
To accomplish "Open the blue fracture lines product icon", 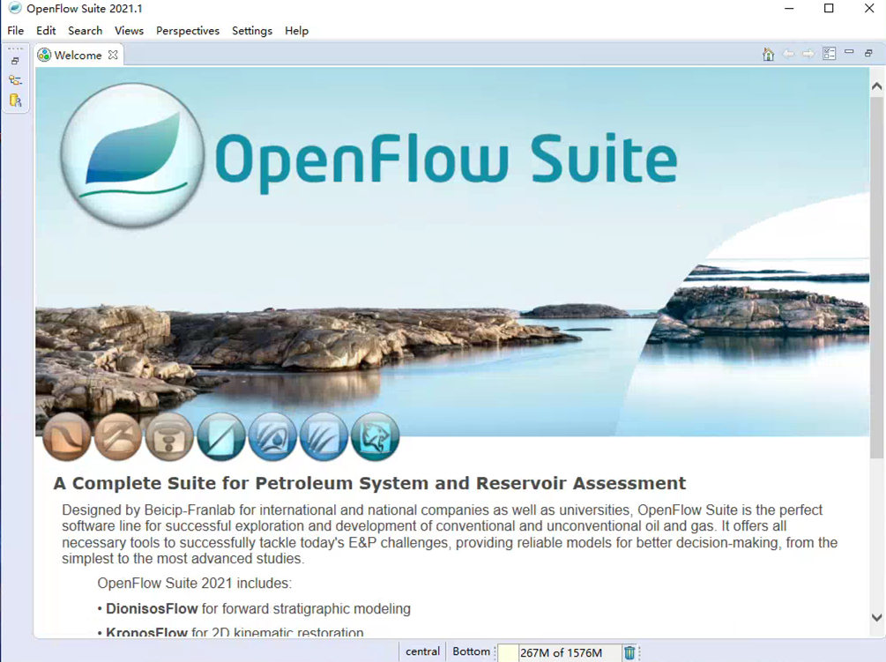I will tap(324, 436).
